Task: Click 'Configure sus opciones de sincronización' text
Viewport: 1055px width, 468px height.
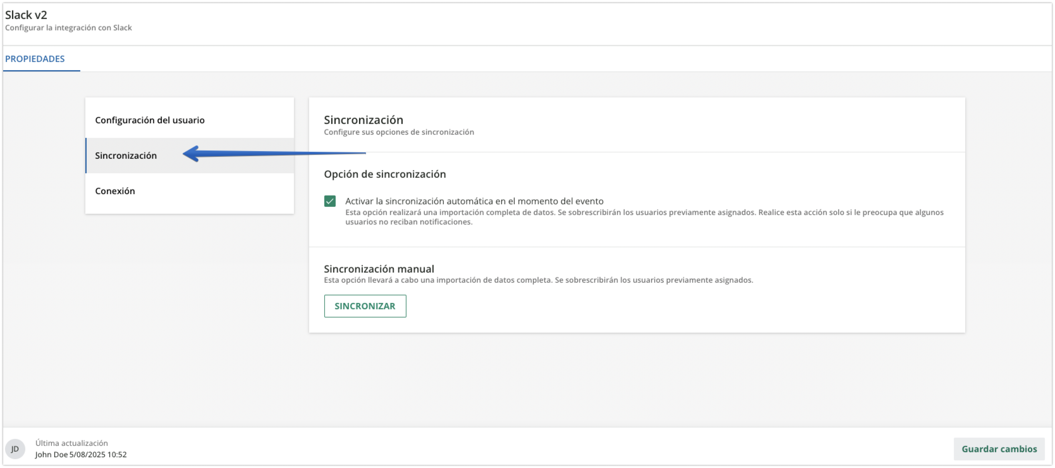Action: click(x=399, y=132)
